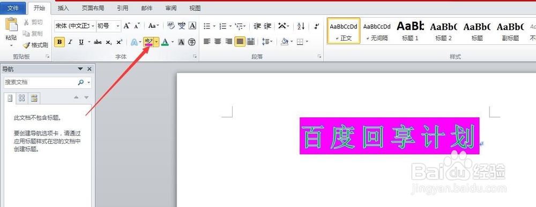The width and height of the screenshot is (536, 207).
Task: Select the 格式刷 format painter
Action: pos(35,45)
